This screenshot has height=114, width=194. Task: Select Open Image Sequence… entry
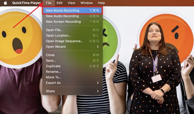pyautogui.click(x=72, y=41)
